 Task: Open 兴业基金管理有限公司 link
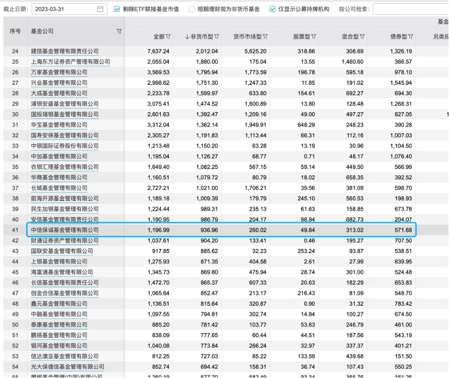click(x=59, y=83)
